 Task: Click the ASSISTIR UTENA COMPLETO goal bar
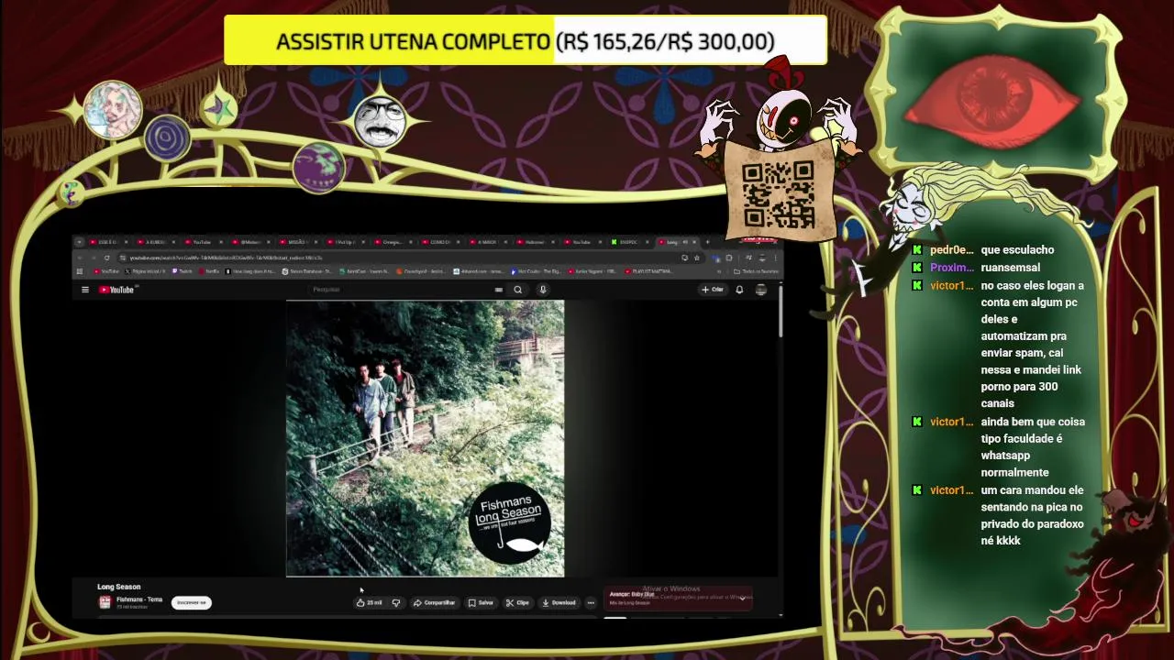click(x=526, y=41)
